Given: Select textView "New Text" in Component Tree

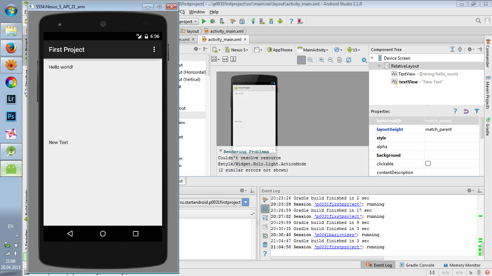Looking at the screenshot, I should [417, 82].
